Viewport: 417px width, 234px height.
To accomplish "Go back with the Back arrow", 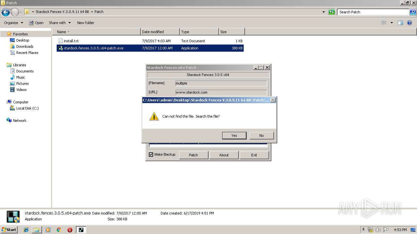I will point(6,12).
